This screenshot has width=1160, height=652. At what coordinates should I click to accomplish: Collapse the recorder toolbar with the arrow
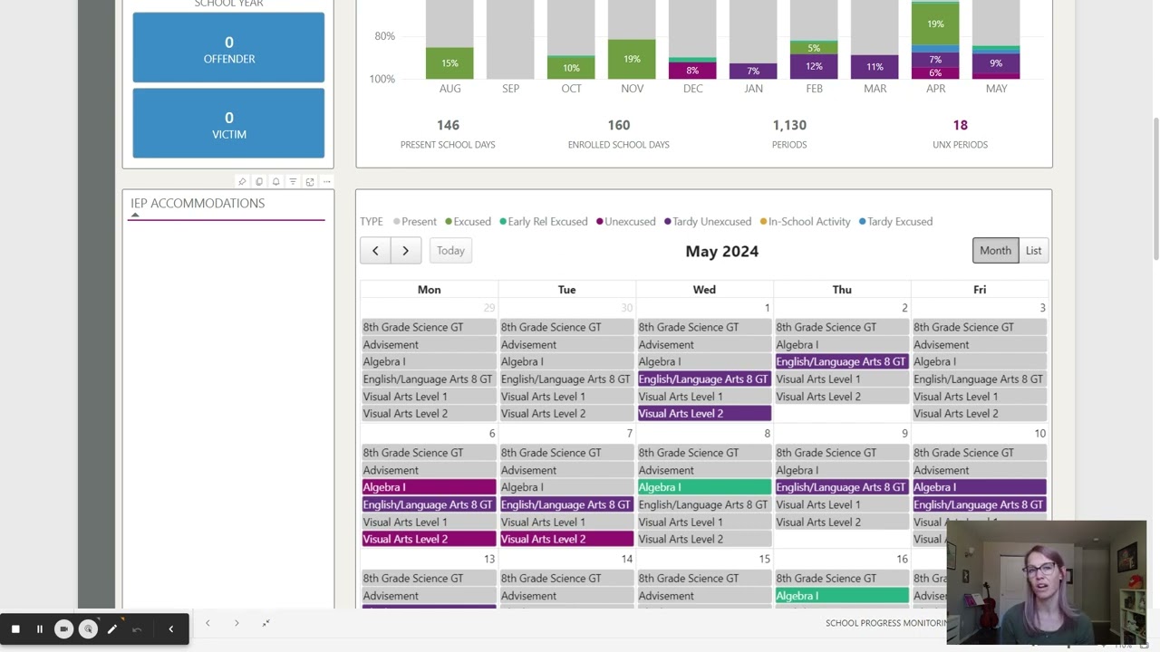coord(170,628)
